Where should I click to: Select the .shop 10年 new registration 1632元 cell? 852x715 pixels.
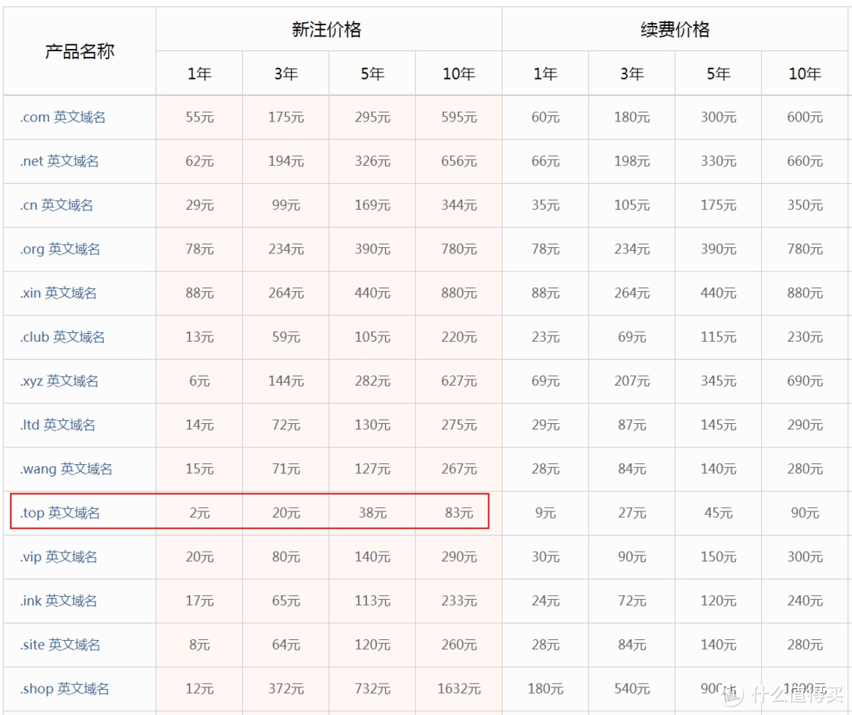click(x=459, y=690)
